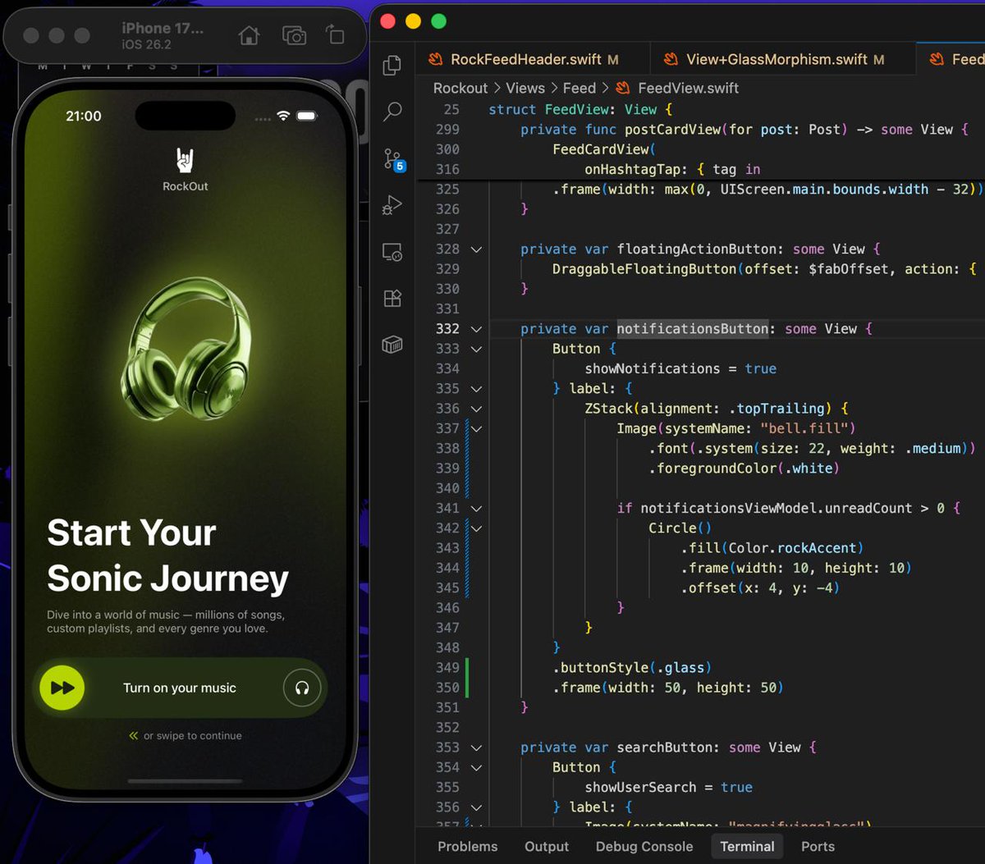Open Run and Debug view
The width and height of the screenshot is (985, 864).
tap(392, 205)
